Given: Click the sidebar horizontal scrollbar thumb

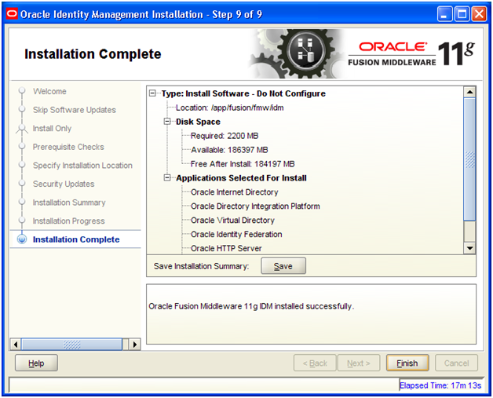Looking at the screenshot, I should click(71, 345).
